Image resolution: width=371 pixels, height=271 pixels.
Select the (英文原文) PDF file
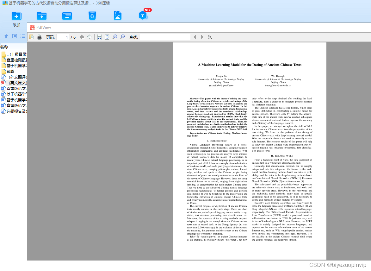(14, 83)
